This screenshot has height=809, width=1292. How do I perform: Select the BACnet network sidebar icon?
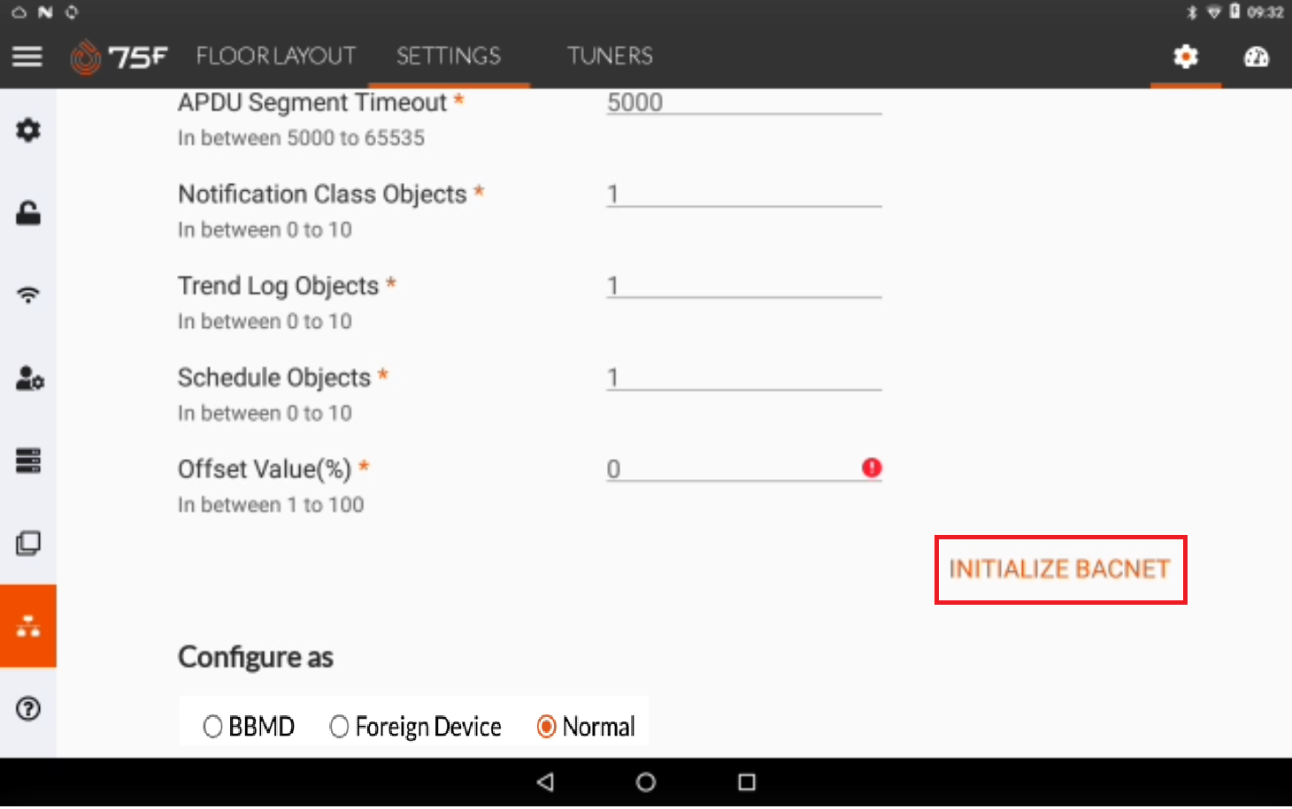pos(28,626)
